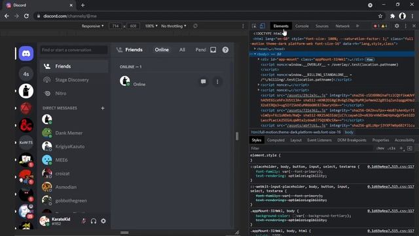Screen dimensions: 419x236
Task: Open the Computed styles tab
Action: pos(276,140)
